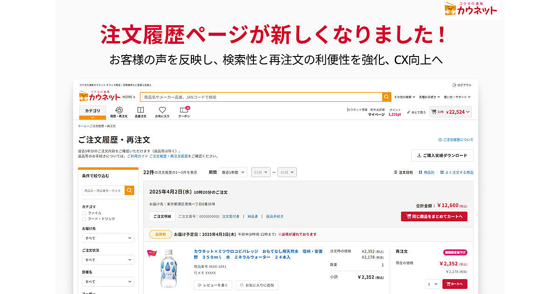Expand the 直近1年間 period dropdown
The image size is (560, 294).
(233, 172)
